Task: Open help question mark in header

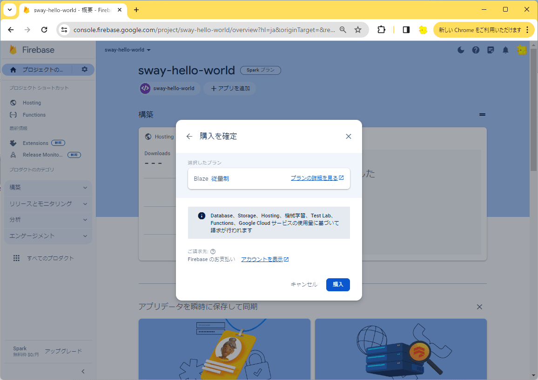Action: pos(476,50)
